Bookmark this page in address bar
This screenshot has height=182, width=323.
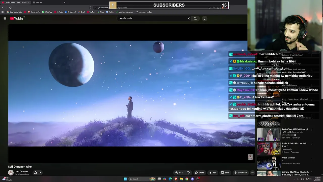90,8
